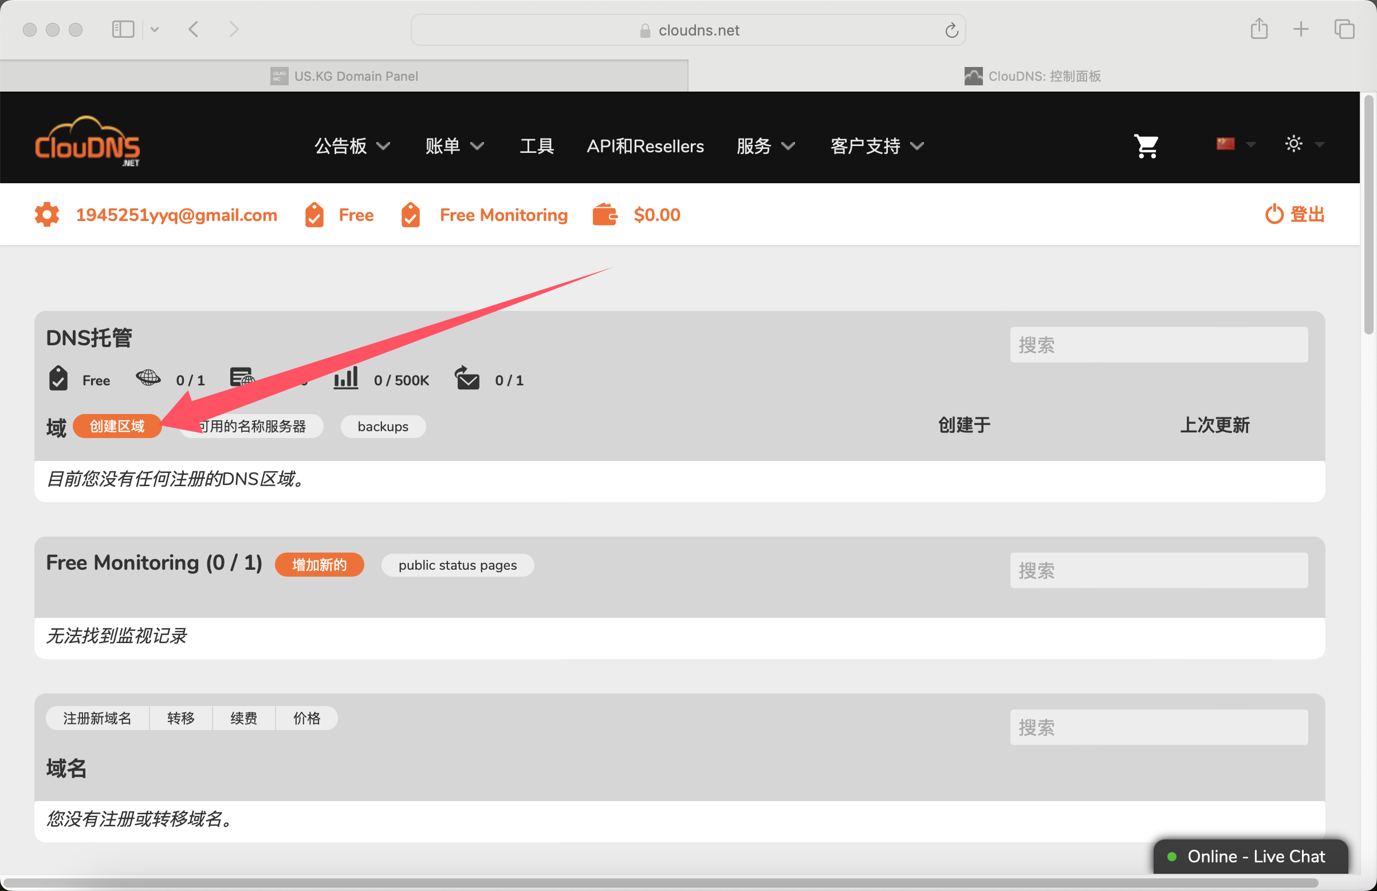Open the Online - Live Chat widget

click(1250, 856)
